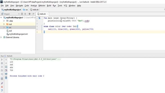165x93 pixels.
Task: Open the Navigate menu
Action: 19,6
